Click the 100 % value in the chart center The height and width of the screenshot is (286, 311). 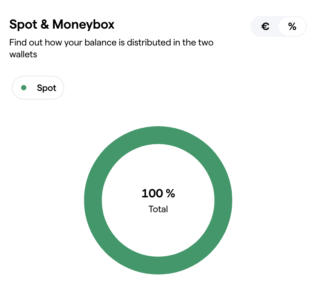[x=158, y=193]
